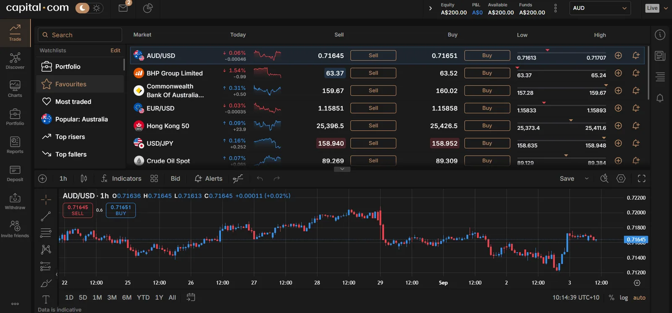
Task: Set chart range to 1M
Action: coord(97,297)
